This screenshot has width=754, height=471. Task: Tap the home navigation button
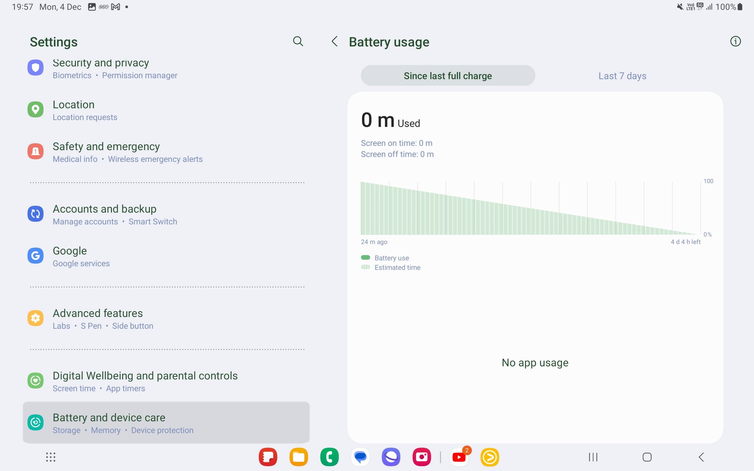(x=647, y=457)
